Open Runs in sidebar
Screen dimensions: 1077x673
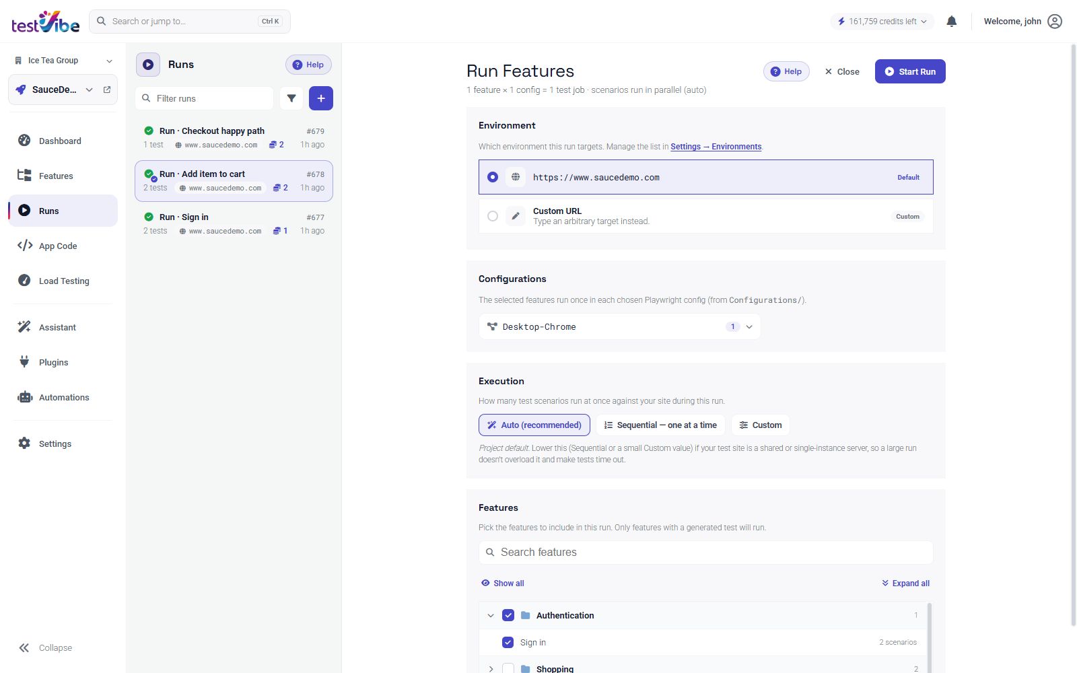[x=63, y=211]
